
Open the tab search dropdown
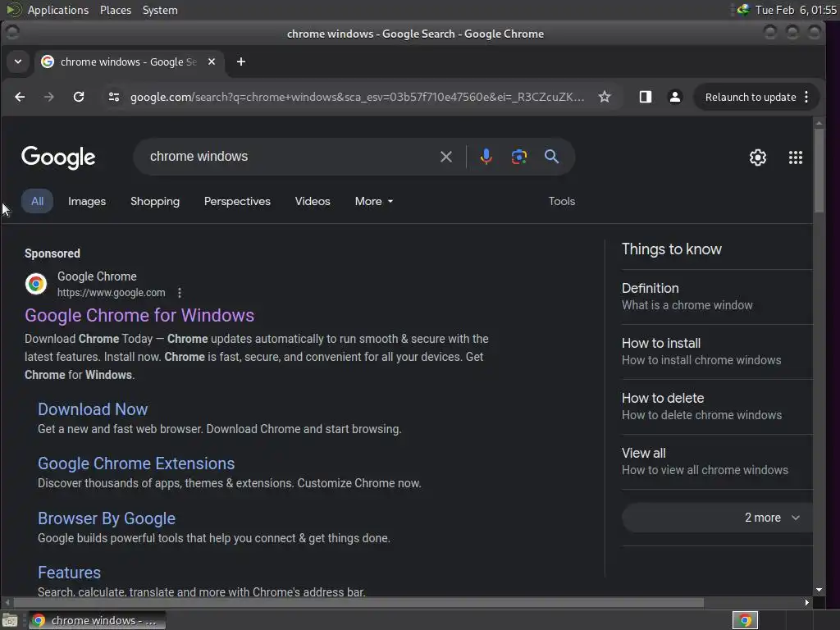pos(18,62)
